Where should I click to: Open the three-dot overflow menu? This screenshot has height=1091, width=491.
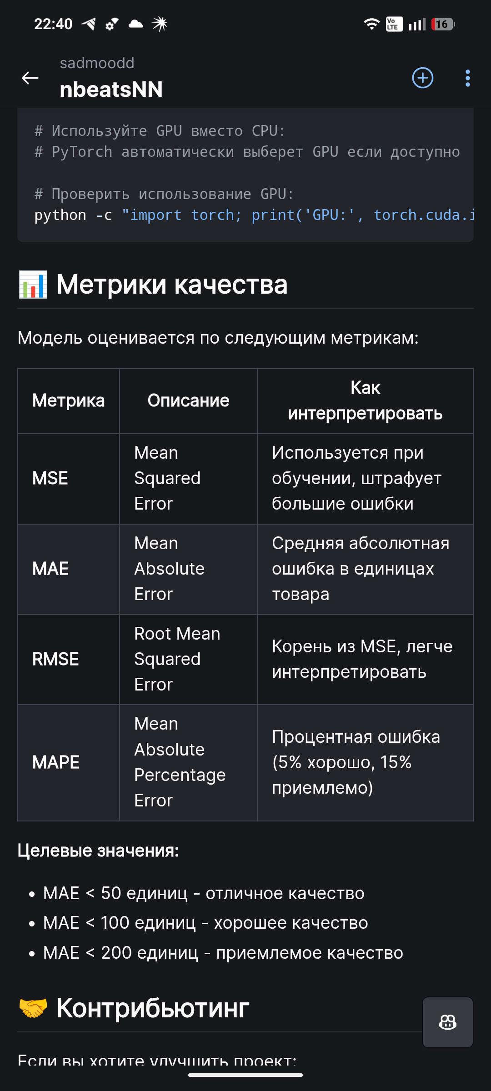pos(467,78)
